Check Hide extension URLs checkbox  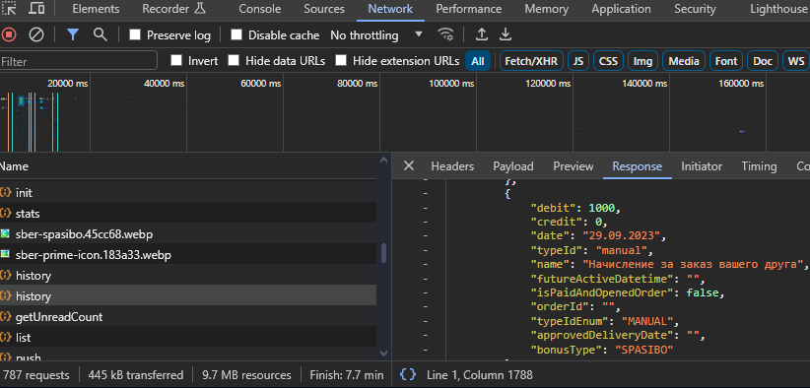click(340, 60)
